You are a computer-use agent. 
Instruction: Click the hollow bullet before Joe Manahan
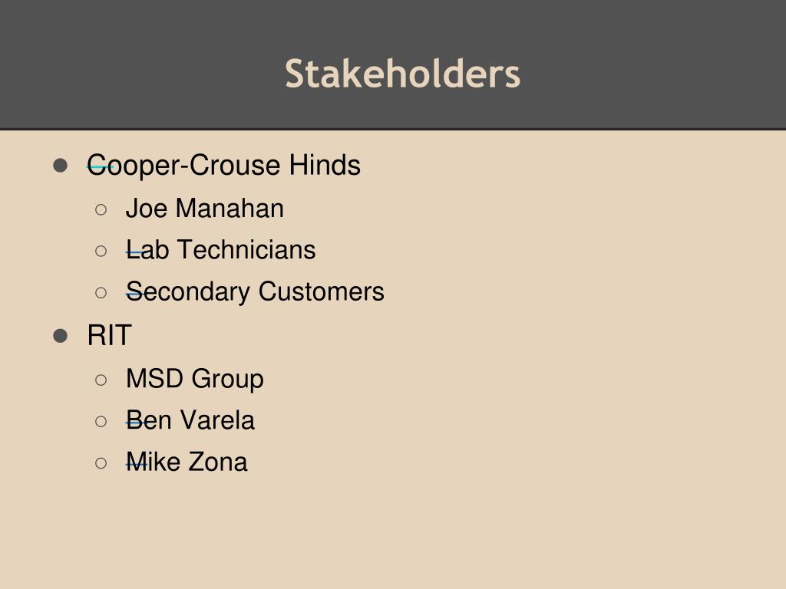[x=101, y=209]
